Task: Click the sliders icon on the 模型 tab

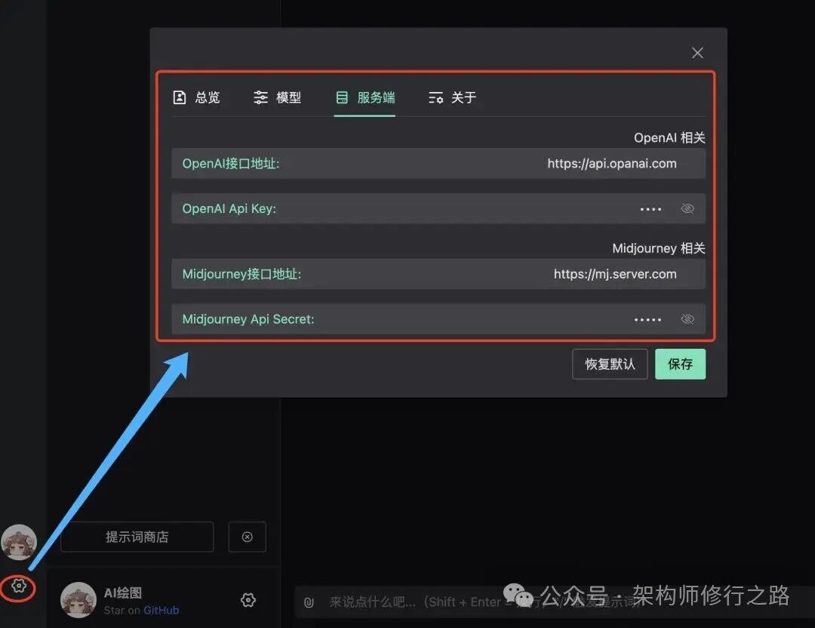Action: [x=260, y=97]
